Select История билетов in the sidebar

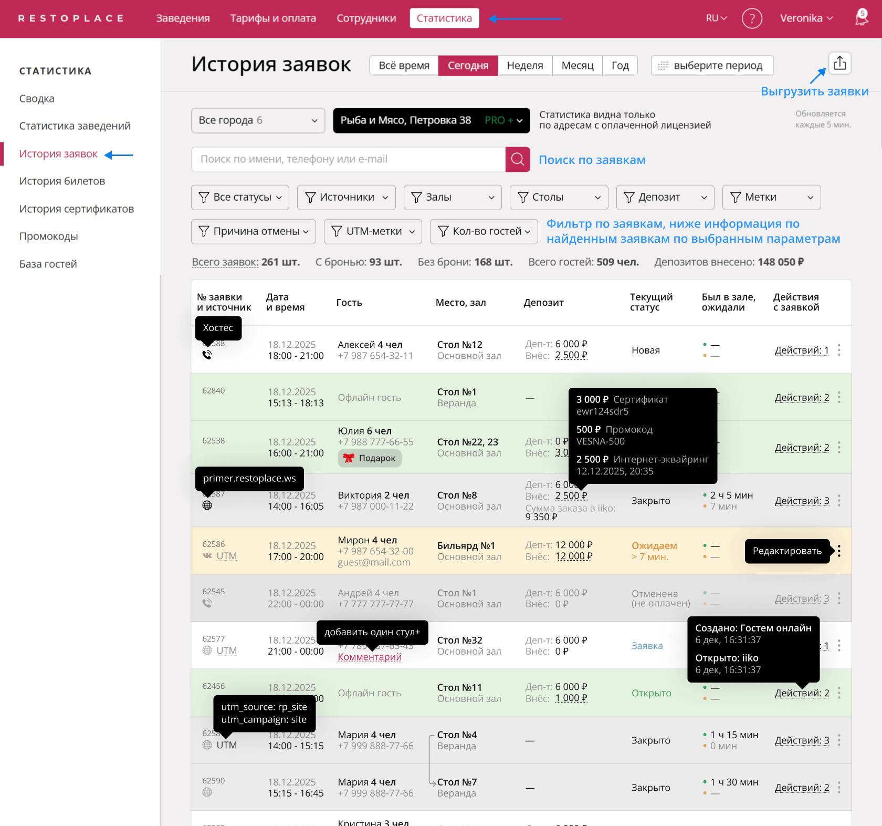61,181
